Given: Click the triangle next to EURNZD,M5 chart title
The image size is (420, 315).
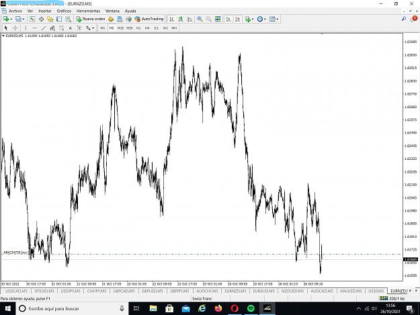Looking at the screenshot, I should click(x=3, y=36).
